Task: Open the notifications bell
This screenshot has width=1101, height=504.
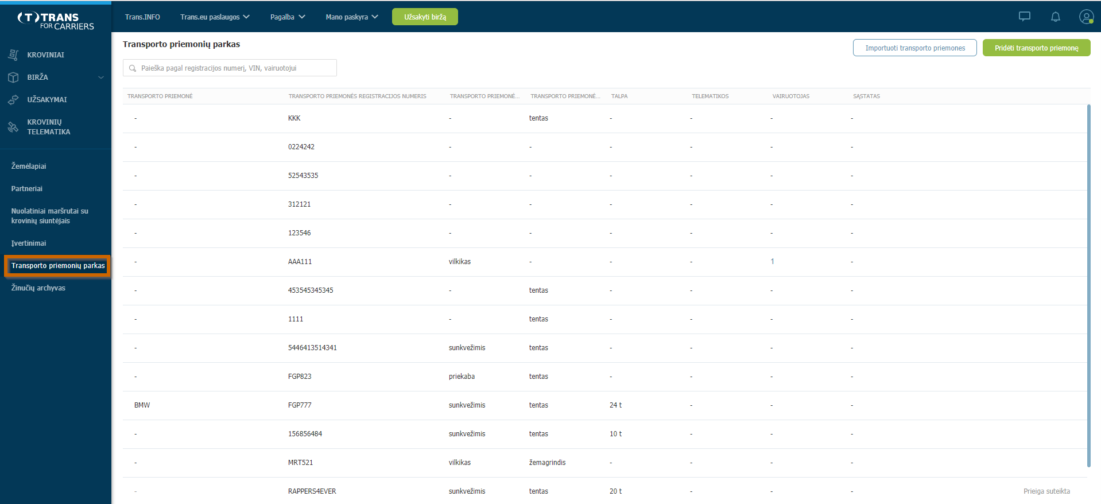Action: [x=1055, y=17]
